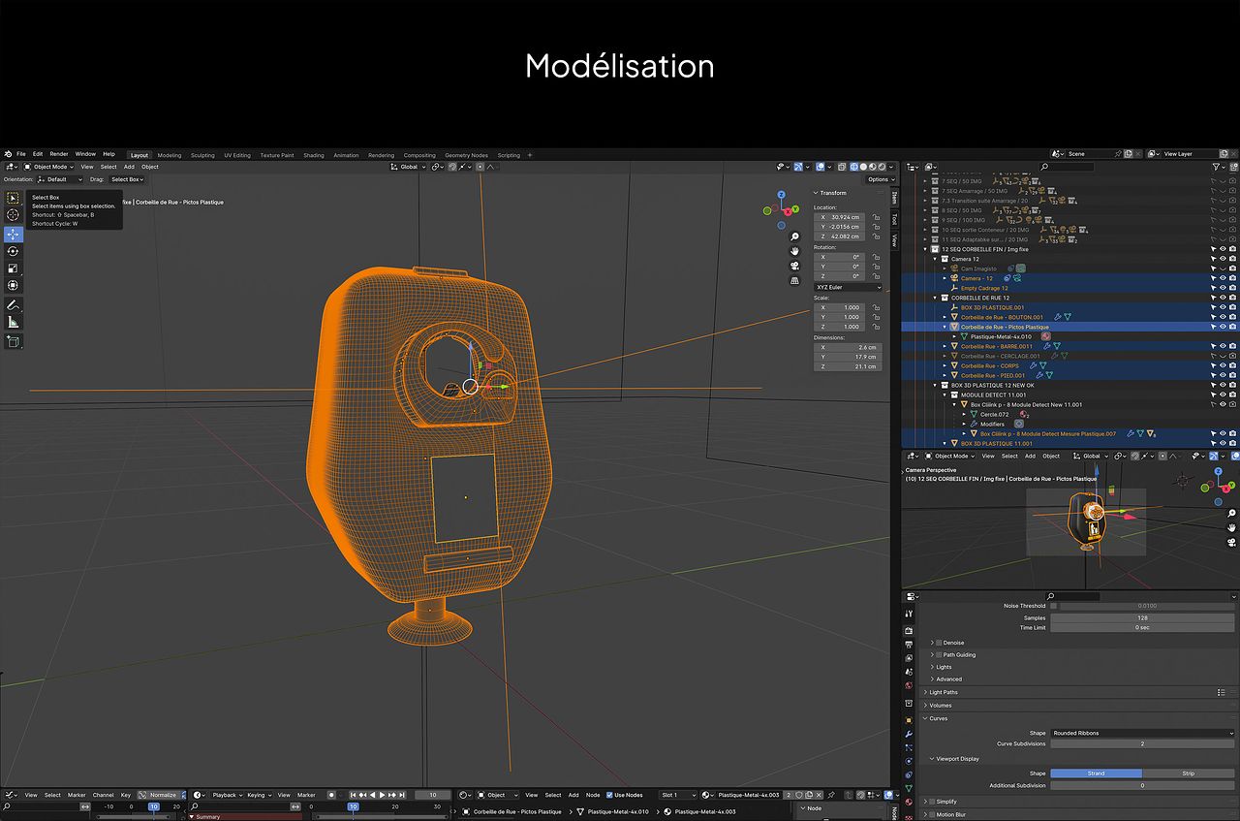Open the XYZ Euler rotation mode dropdown
Image resolution: width=1240 pixels, height=821 pixels.
(848, 287)
